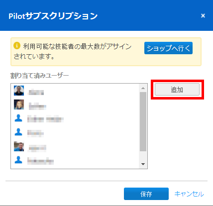Click the ショップへ行く button
The image size is (213, 206).
coord(168,48)
